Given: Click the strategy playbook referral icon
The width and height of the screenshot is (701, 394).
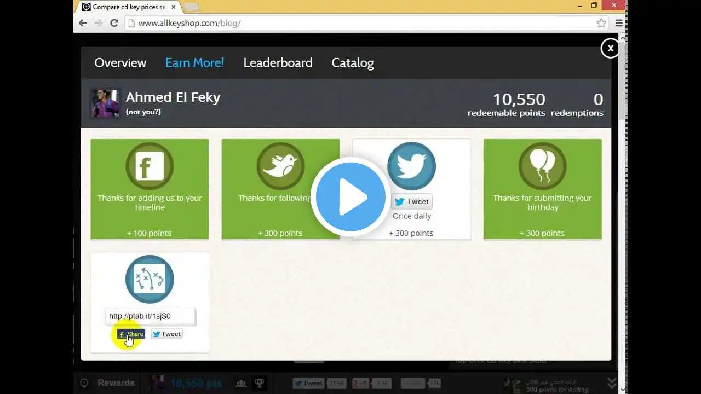Looking at the screenshot, I should tap(150, 279).
